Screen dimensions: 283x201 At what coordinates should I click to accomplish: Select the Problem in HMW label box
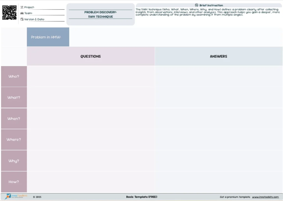[x=48, y=37]
